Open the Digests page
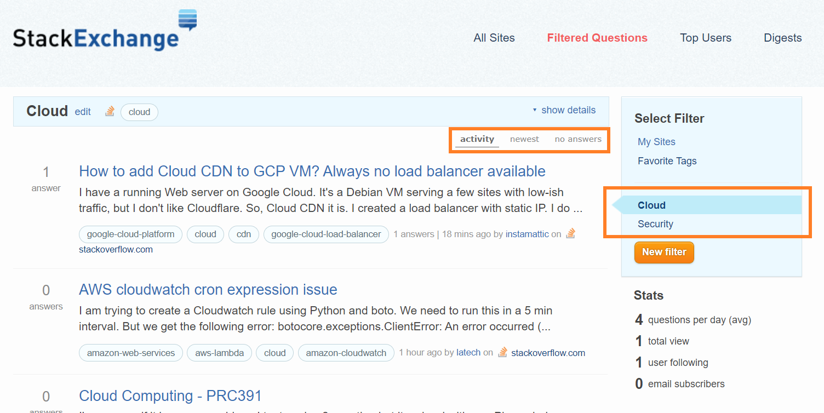 pos(783,38)
